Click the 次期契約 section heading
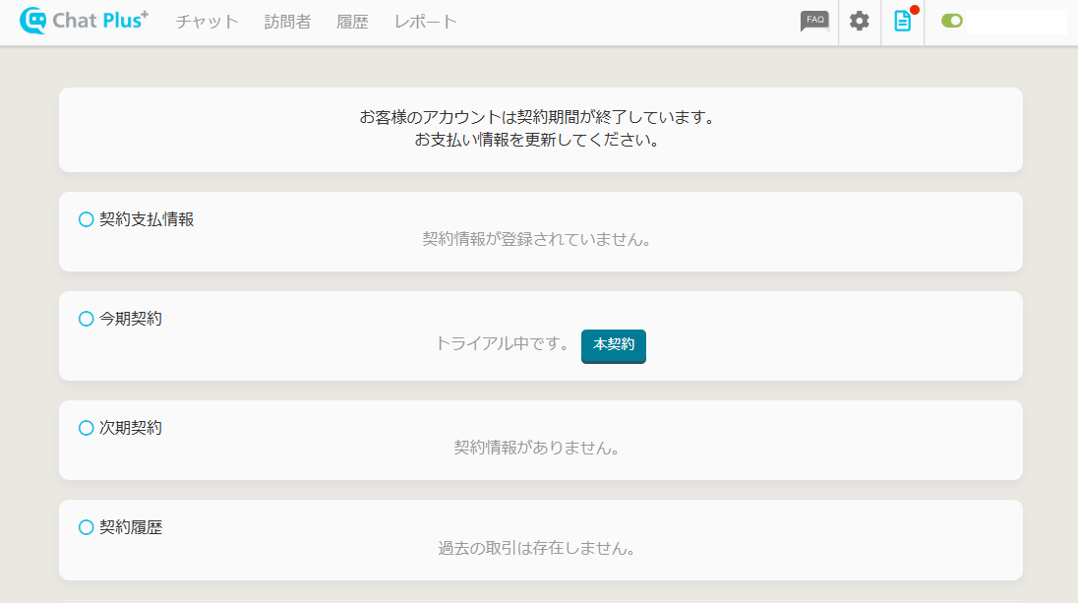 (131, 428)
